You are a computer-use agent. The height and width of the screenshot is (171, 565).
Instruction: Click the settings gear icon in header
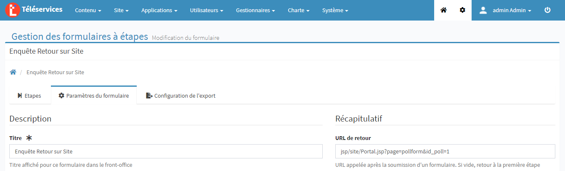click(x=462, y=10)
